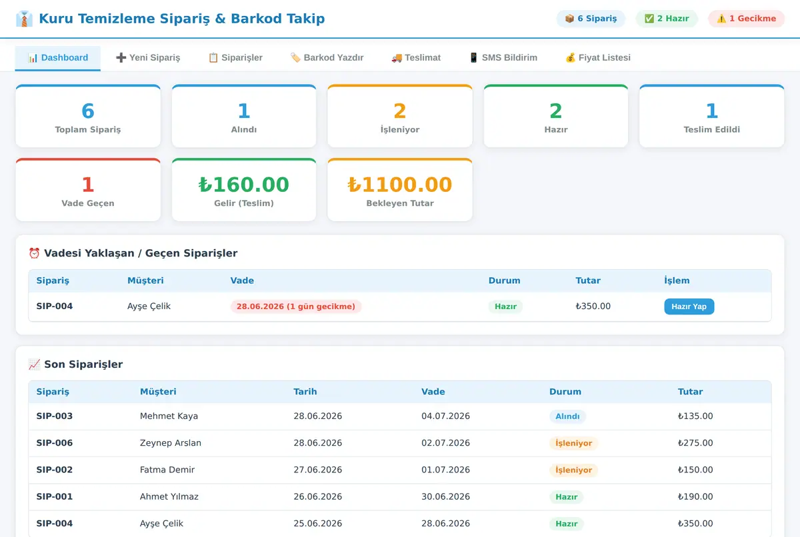Viewport: 800px width, 537px height.
Task: Click the Hazır Yap button for SIP-004
Action: 689,306
